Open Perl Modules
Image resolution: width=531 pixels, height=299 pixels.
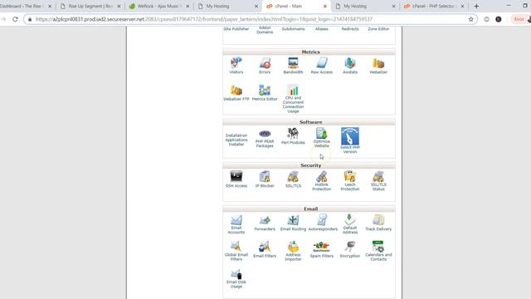pos(293,136)
